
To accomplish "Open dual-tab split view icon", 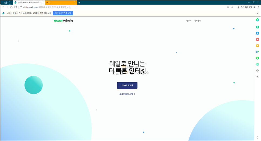I will (246, 7).
